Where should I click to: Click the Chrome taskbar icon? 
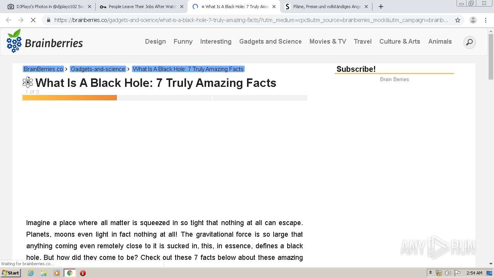click(69, 273)
